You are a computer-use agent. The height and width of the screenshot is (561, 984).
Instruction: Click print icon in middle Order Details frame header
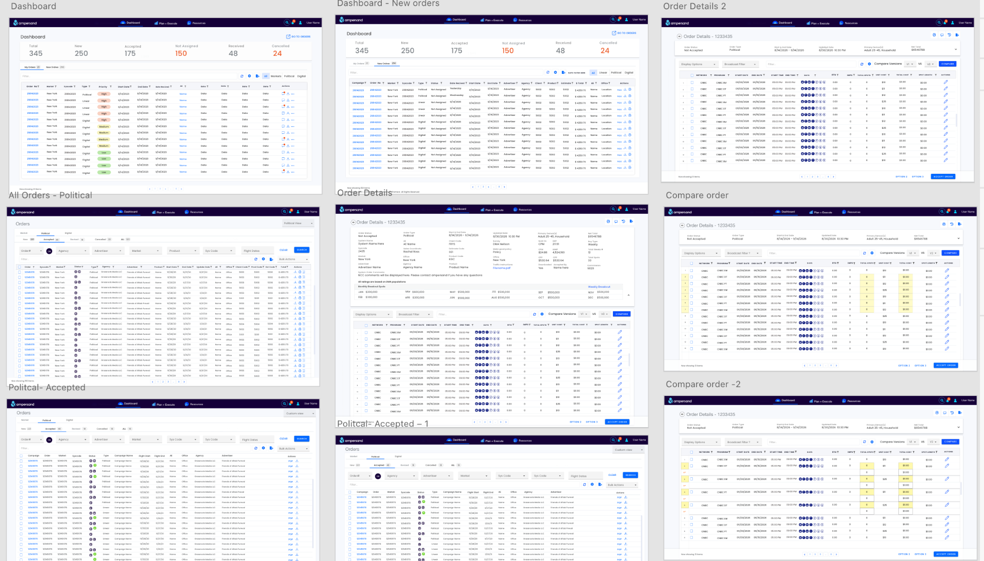[608, 222]
